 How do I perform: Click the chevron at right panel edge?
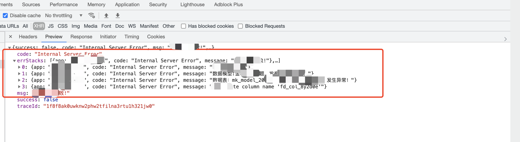point(505,39)
